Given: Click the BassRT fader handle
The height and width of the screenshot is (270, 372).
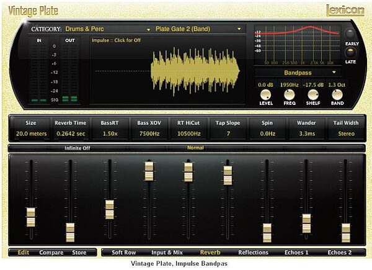Looking at the screenshot, I should (x=110, y=209).
